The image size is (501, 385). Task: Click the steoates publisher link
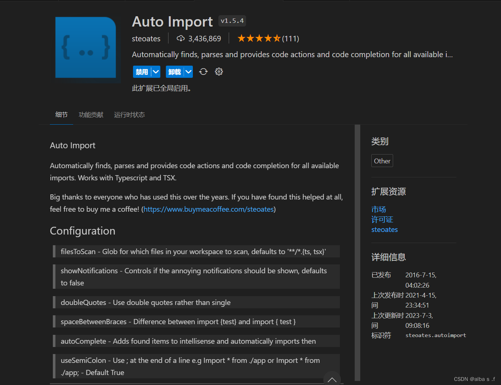[384, 229]
